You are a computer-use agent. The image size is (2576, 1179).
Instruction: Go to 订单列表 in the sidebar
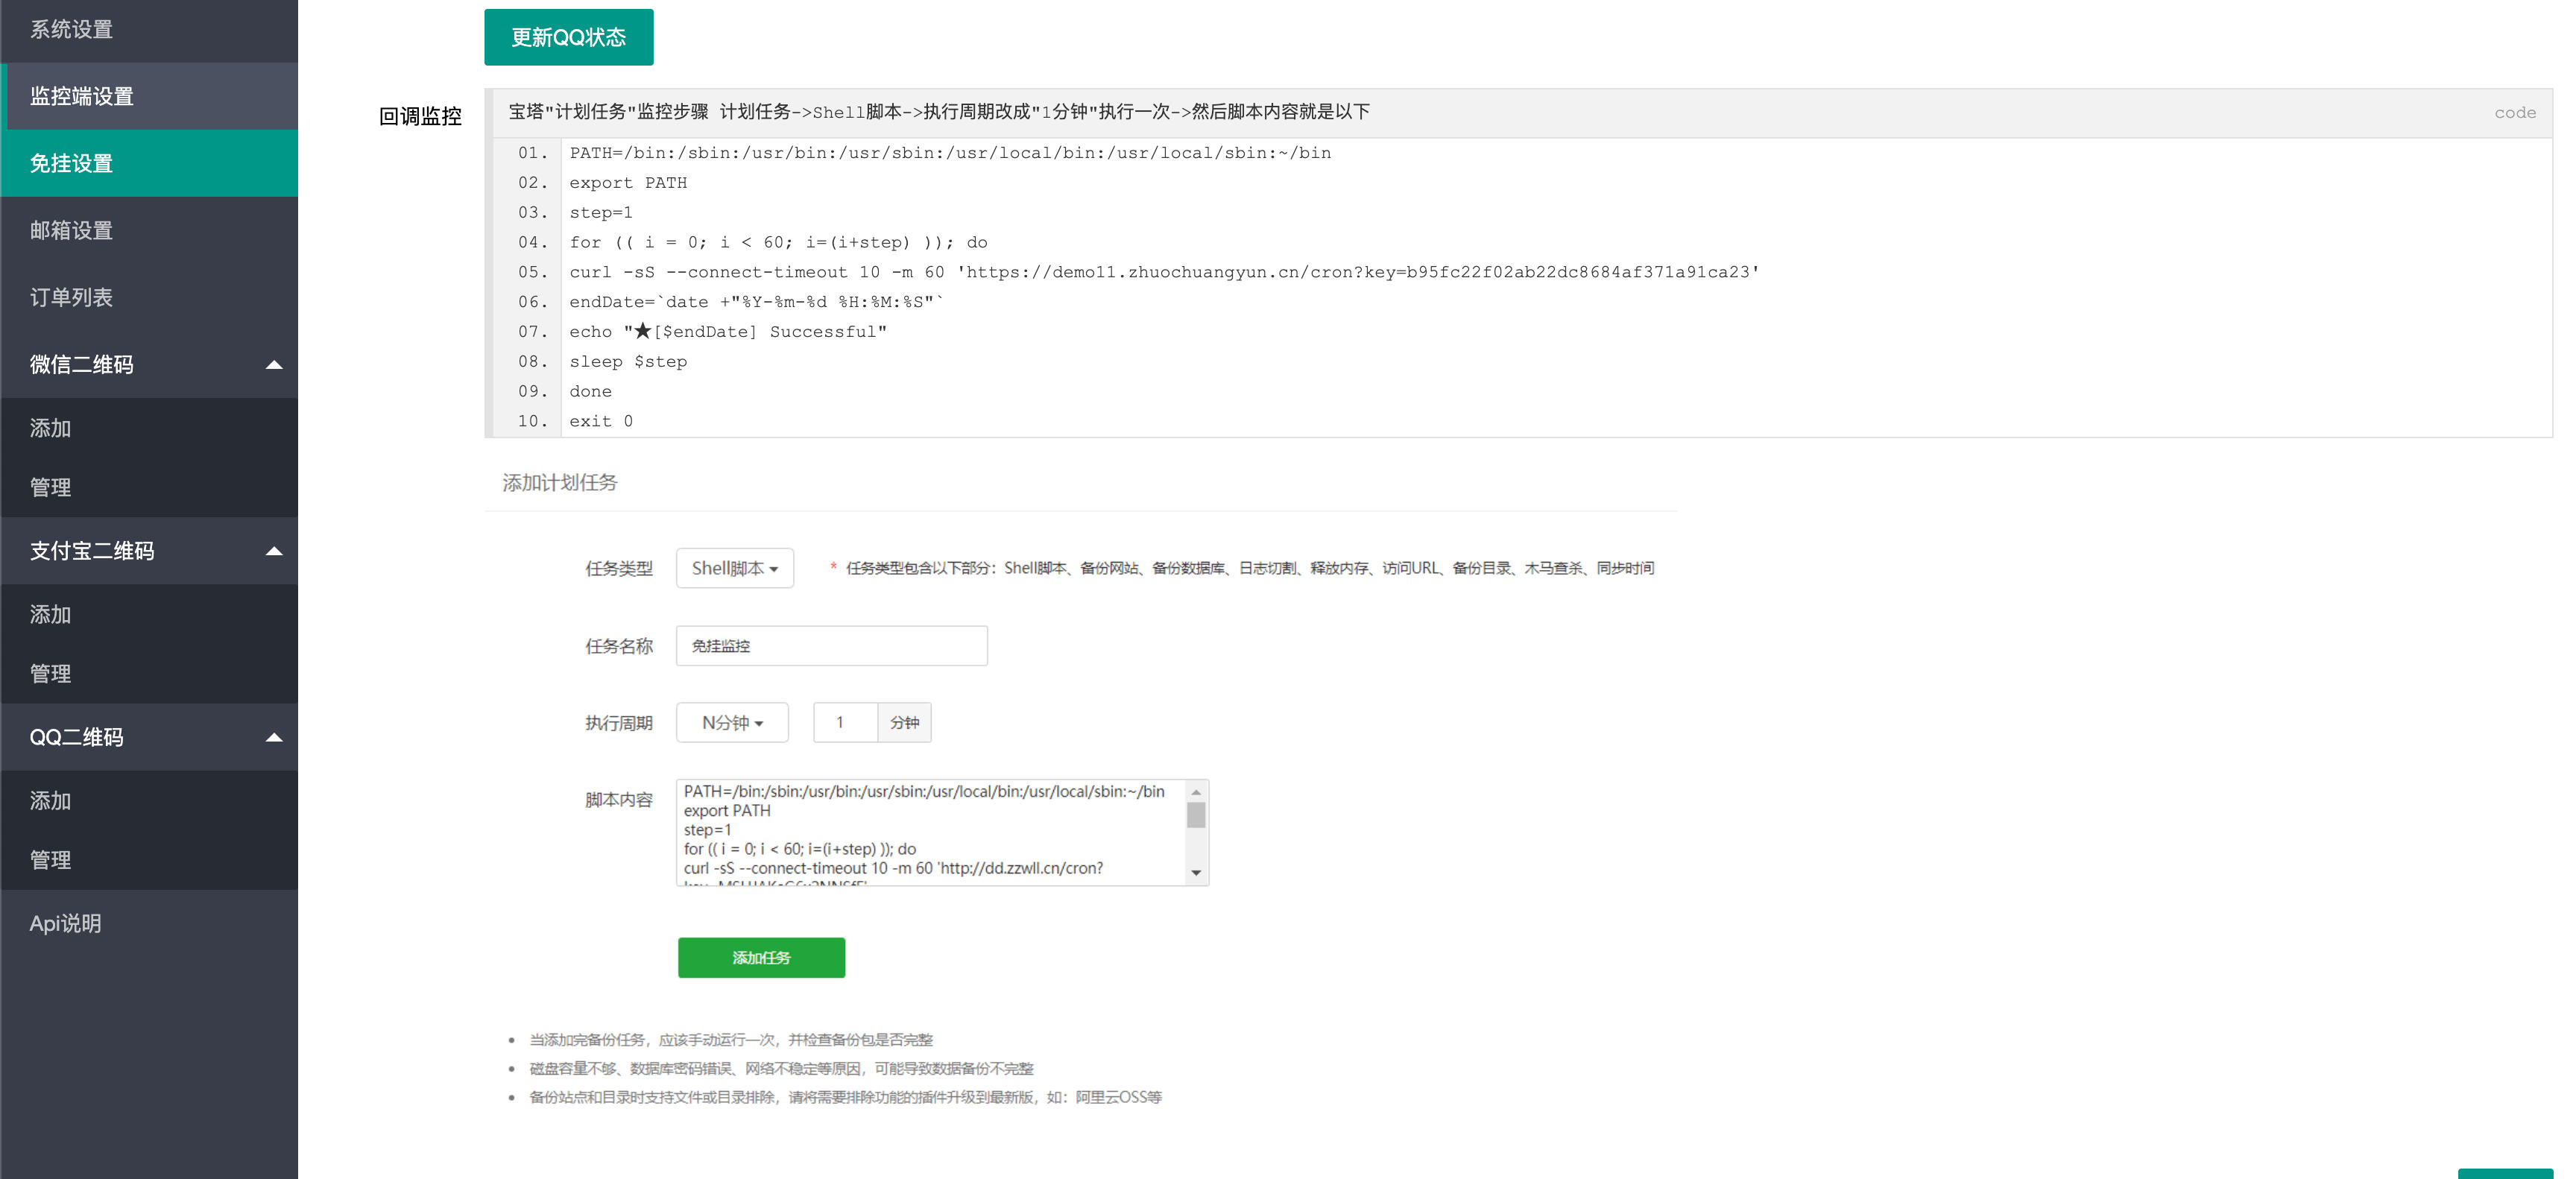click(x=149, y=297)
